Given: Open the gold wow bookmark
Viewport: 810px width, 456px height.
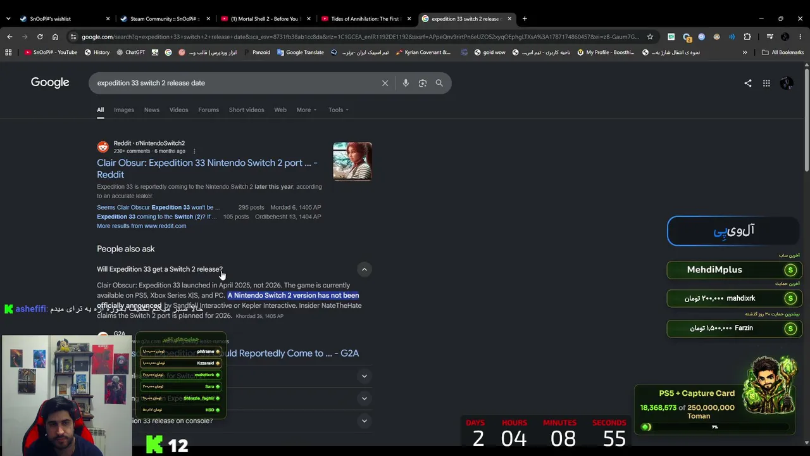Looking at the screenshot, I should pyautogui.click(x=489, y=53).
